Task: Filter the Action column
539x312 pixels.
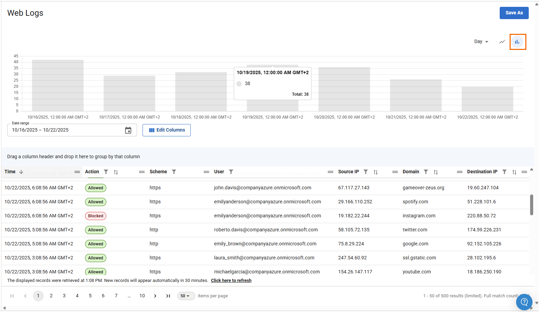Action: (106, 172)
